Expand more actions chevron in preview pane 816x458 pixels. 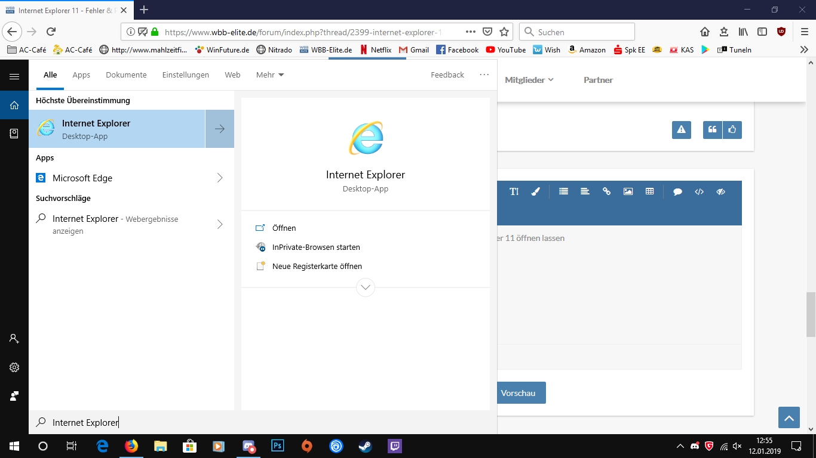click(366, 287)
